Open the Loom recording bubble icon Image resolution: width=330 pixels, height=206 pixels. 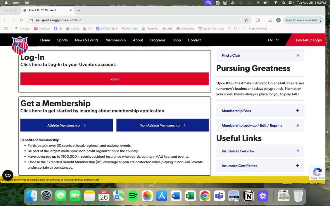click(8, 175)
